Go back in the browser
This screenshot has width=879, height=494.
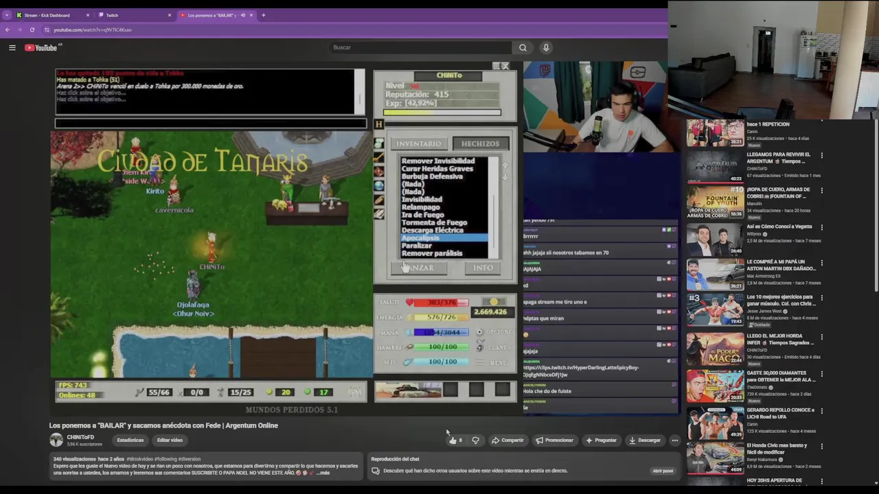point(8,30)
